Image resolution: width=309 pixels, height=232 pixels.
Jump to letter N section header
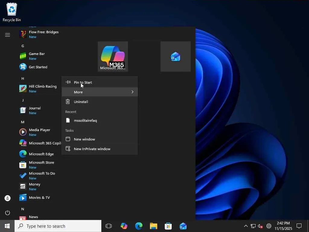pos(23,209)
